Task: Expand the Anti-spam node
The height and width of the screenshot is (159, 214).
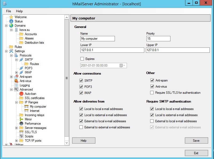Action: [11, 77]
